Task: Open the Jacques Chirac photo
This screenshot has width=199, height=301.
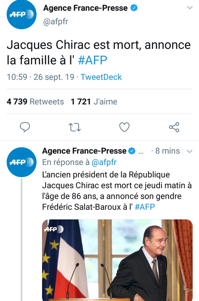Action: point(117,260)
